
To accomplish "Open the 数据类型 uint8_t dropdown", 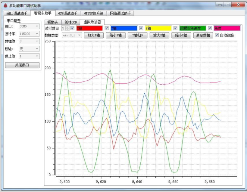I will click(x=72, y=35).
